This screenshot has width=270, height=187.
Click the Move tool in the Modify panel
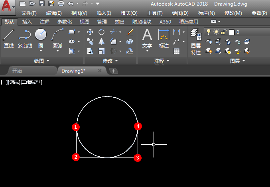90,32
